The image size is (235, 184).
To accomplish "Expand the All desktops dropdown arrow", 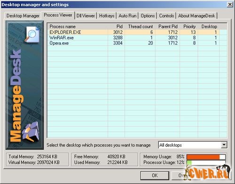I will click(224, 145).
